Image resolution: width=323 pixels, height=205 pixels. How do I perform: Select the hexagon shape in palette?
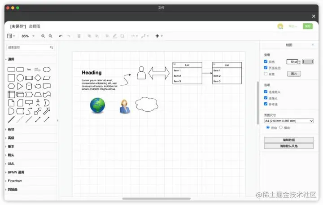pyautogui.click(x=11, y=86)
